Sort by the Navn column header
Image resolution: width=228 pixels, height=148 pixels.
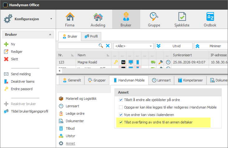click(x=93, y=55)
